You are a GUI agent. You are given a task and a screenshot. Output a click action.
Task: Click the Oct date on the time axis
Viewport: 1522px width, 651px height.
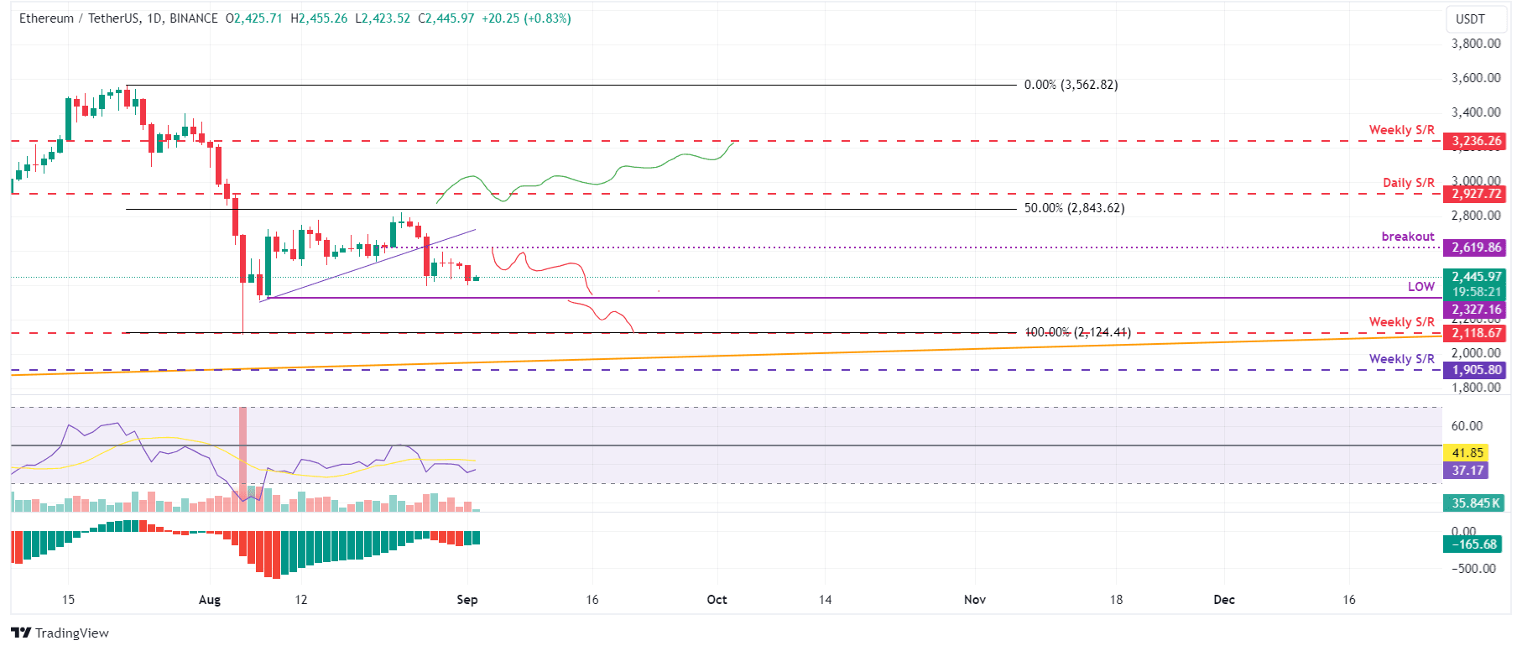(x=717, y=600)
